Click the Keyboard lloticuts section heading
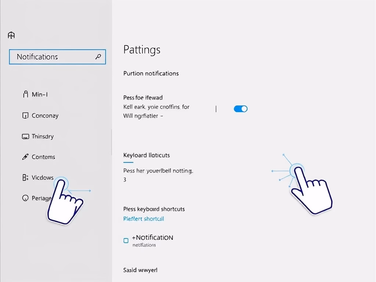 (147, 155)
